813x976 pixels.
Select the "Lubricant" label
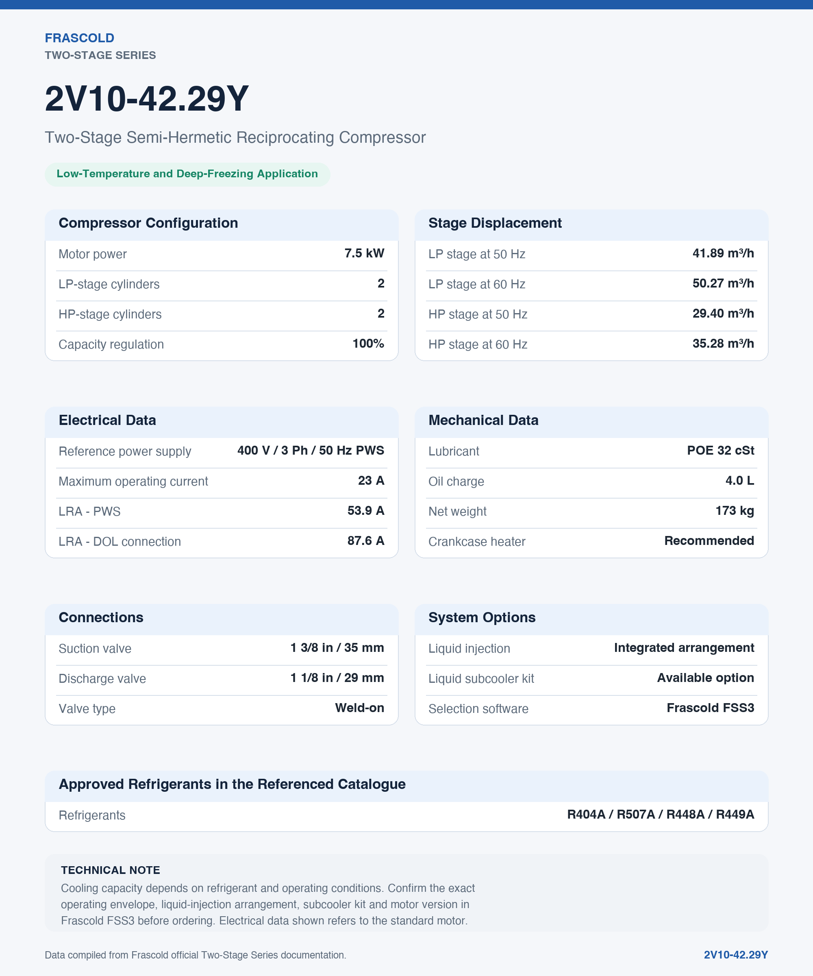(454, 451)
